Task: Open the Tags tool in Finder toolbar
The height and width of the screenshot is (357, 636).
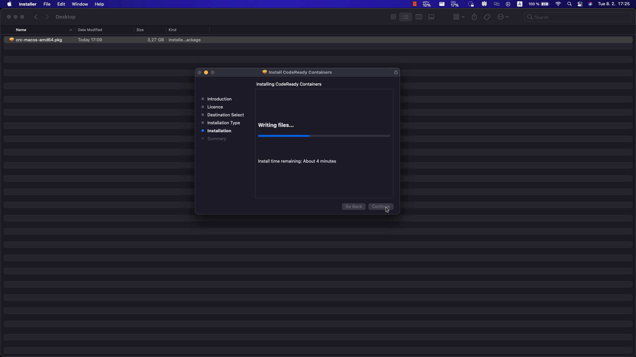Action: pos(487,17)
